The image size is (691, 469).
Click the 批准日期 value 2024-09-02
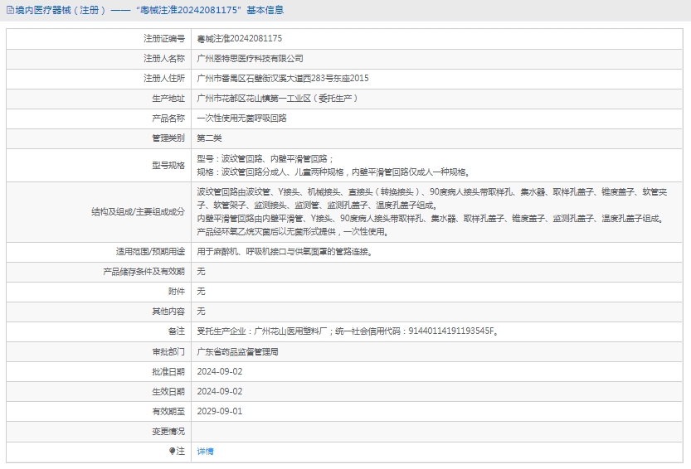219,371
